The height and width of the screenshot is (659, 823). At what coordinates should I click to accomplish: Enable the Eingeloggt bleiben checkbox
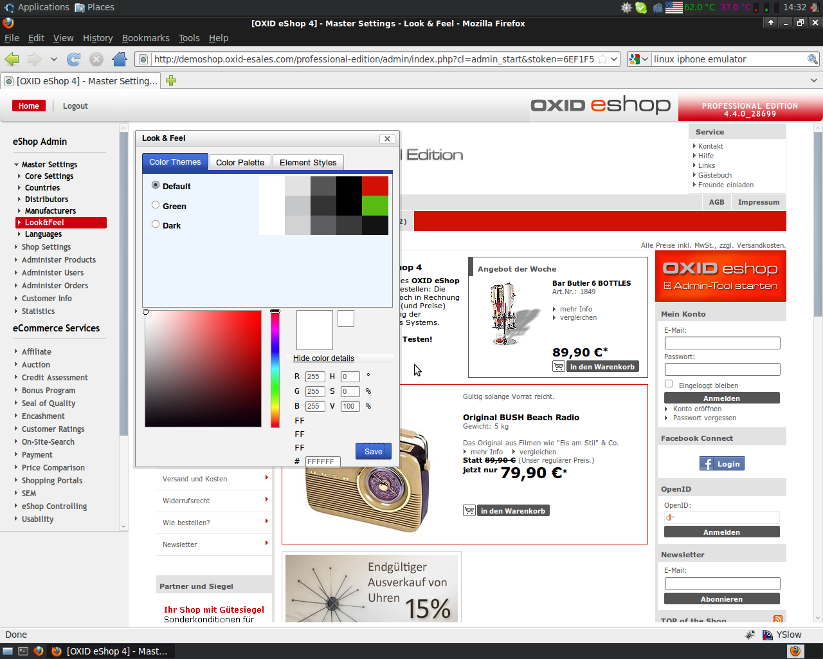click(669, 384)
